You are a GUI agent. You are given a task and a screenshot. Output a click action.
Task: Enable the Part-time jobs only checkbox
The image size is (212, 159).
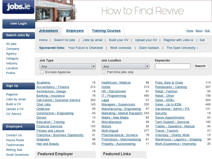(104, 72)
